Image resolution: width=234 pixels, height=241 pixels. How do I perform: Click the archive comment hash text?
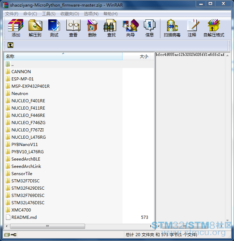tap(190, 54)
